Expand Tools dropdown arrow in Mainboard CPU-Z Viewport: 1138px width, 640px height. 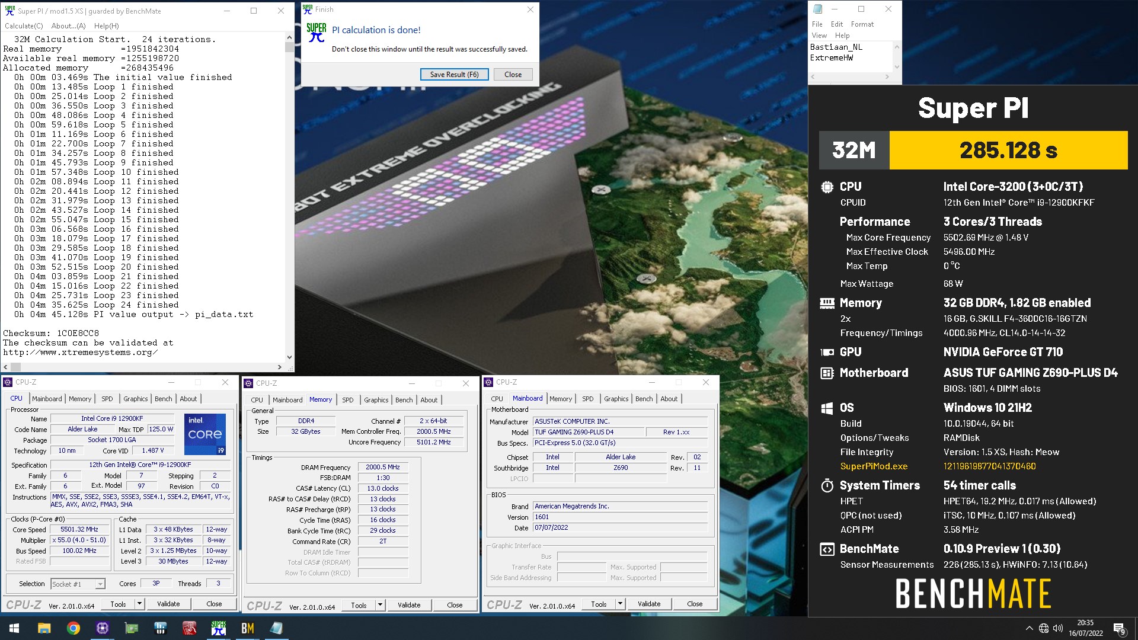point(621,604)
